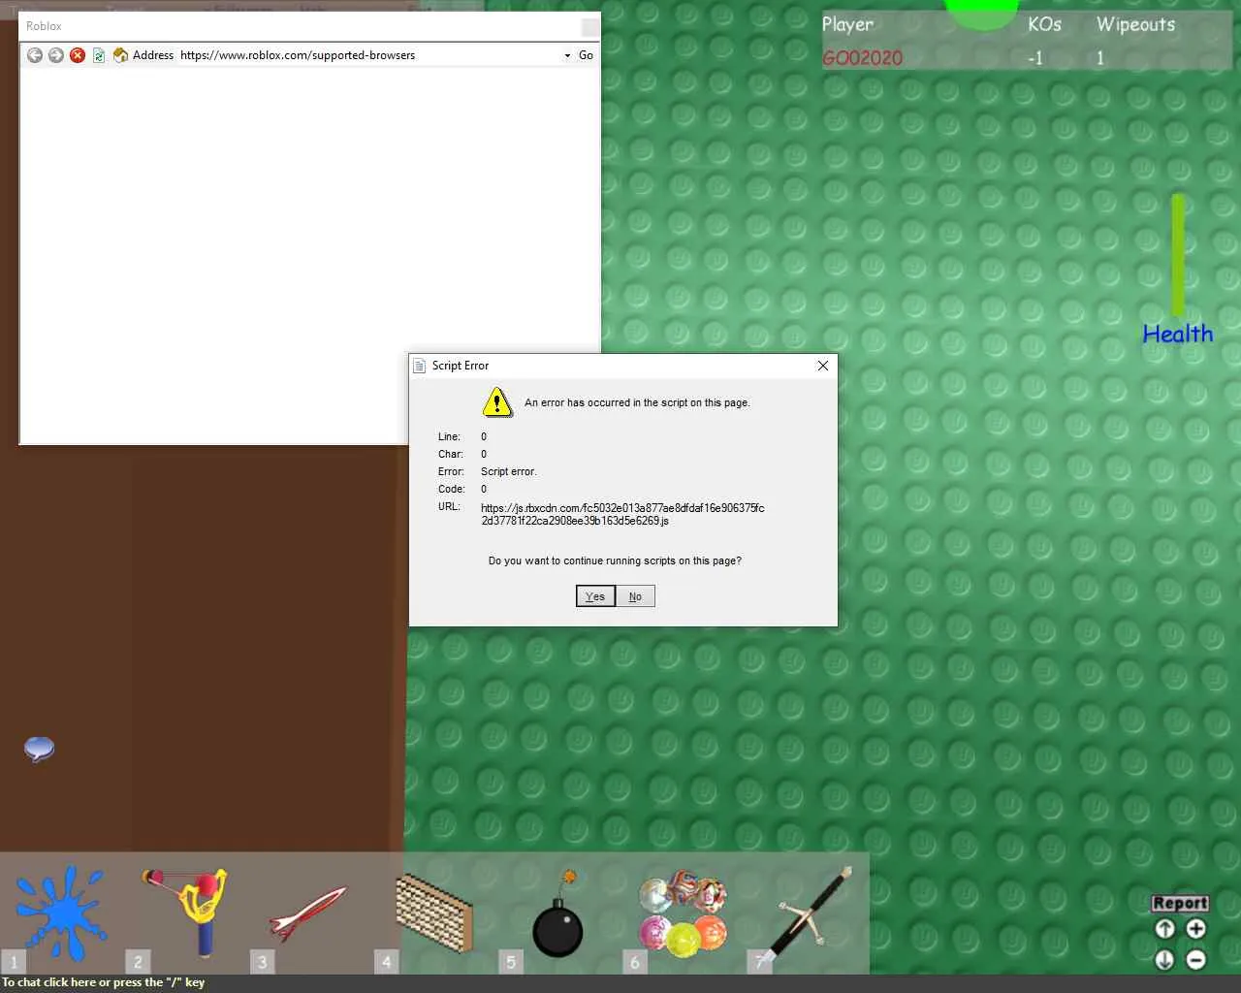The height and width of the screenshot is (993, 1241).
Task: Close the Script Error dialog
Action: coord(822,366)
